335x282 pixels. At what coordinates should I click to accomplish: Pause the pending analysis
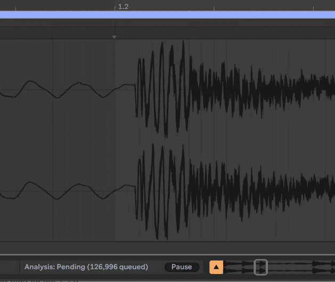[x=182, y=267]
